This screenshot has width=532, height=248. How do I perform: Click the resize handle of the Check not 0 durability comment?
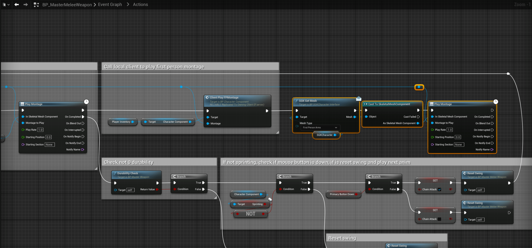215,198
